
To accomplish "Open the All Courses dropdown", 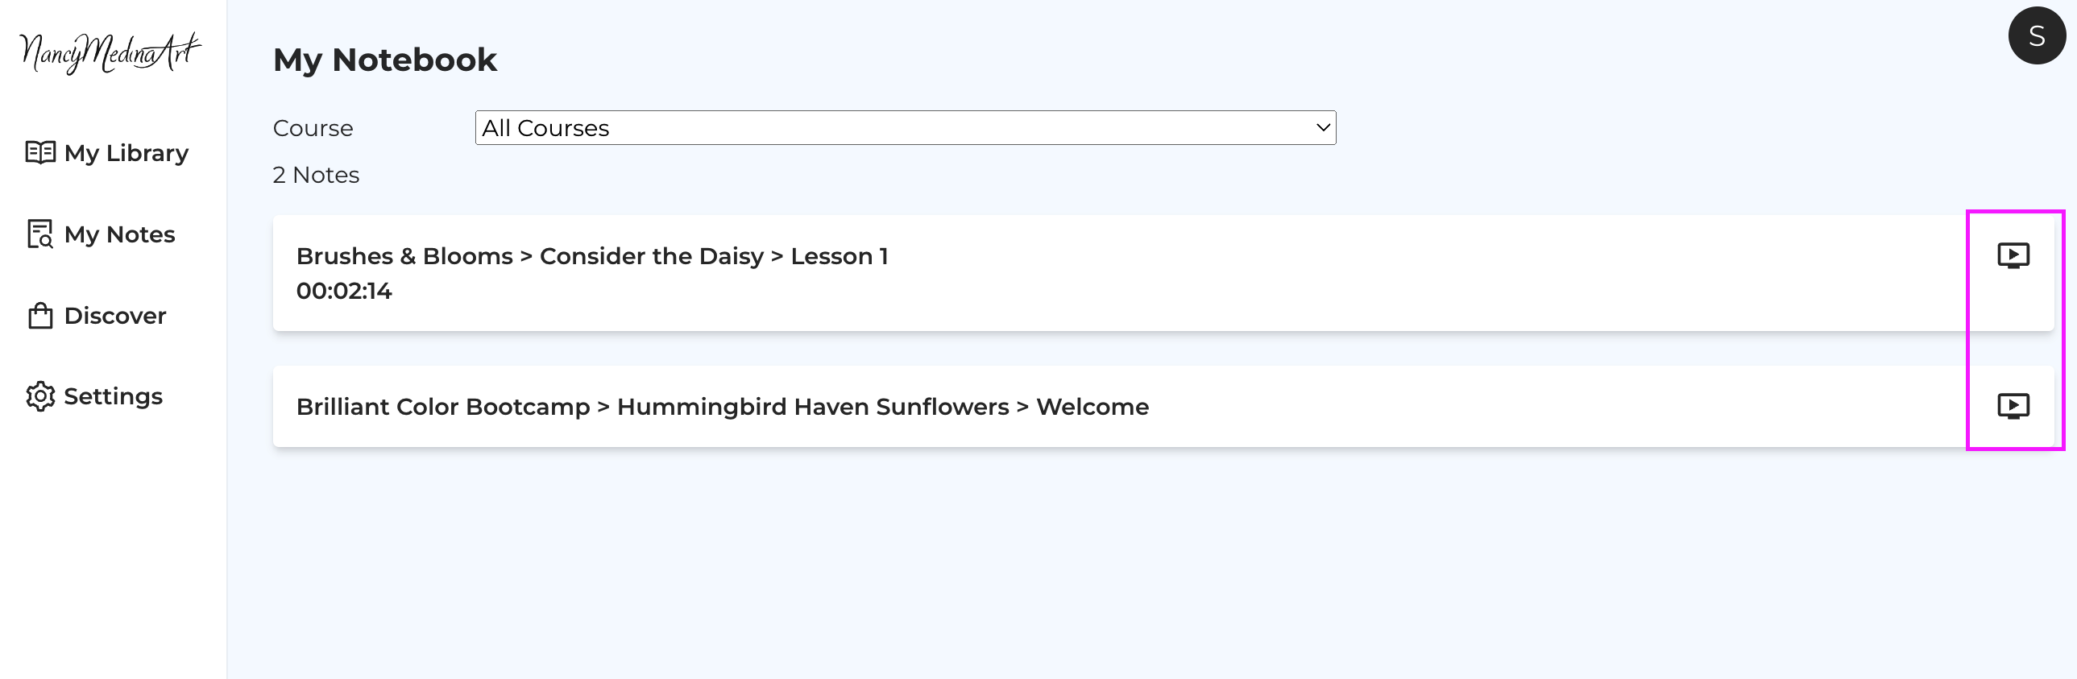I will (906, 128).
